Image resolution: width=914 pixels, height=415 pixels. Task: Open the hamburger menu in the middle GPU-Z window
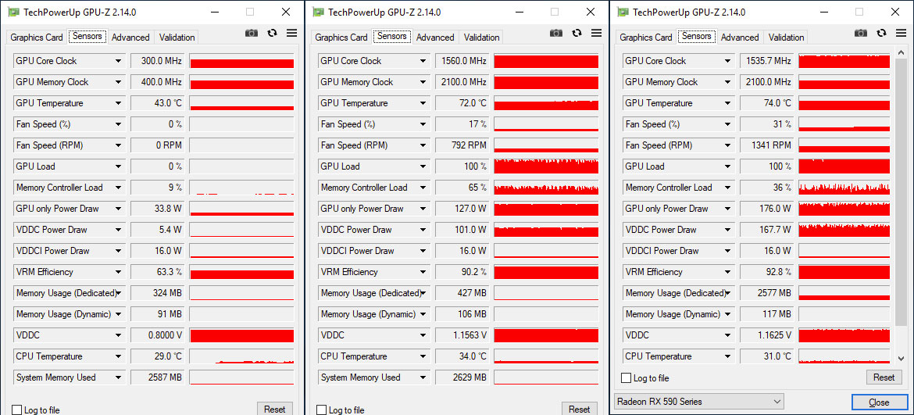pyautogui.click(x=596, y=33)
